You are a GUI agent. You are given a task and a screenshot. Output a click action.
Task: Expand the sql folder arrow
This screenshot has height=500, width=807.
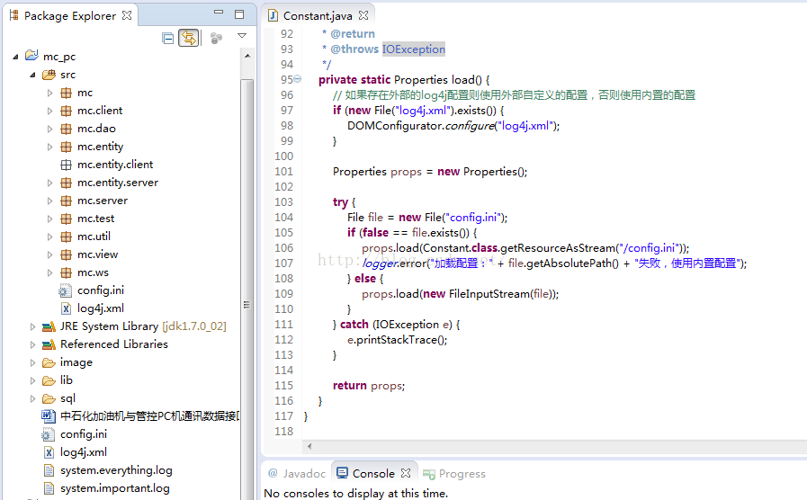32,399
